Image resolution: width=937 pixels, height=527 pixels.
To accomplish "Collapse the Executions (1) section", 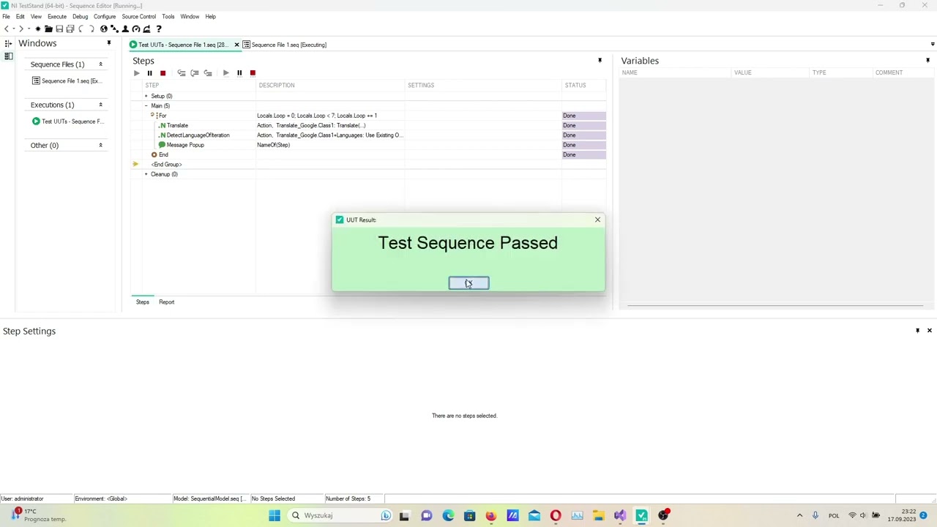I will click(100, 105).
